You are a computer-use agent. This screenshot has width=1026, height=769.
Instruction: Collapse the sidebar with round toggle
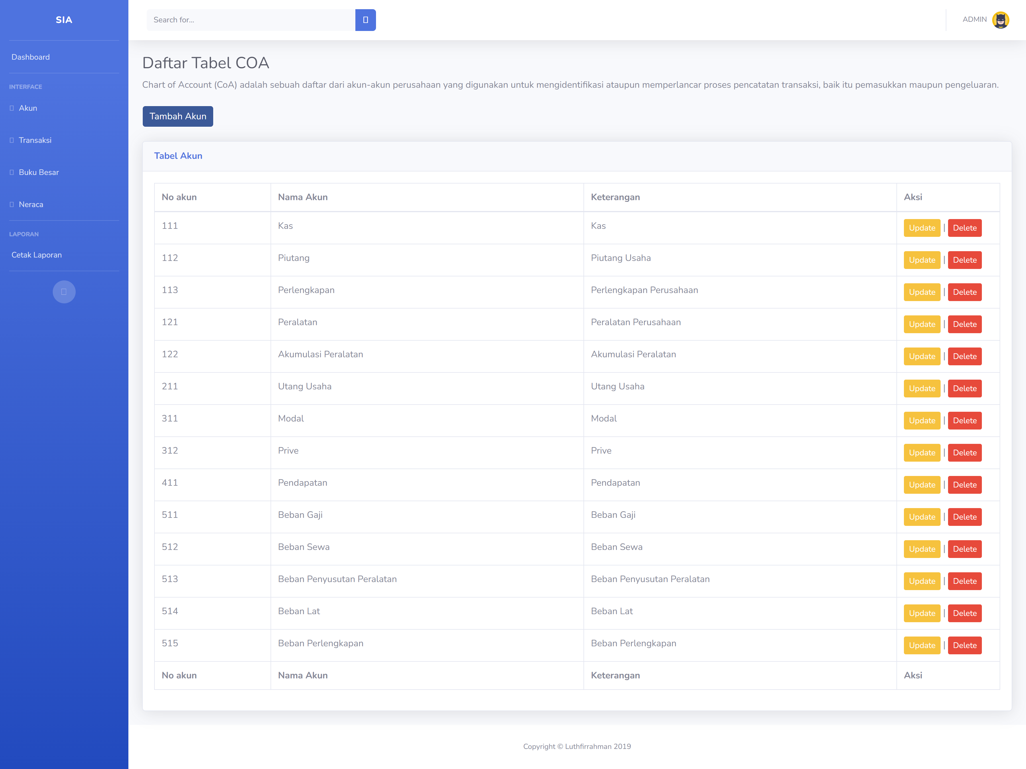[64, 292]
